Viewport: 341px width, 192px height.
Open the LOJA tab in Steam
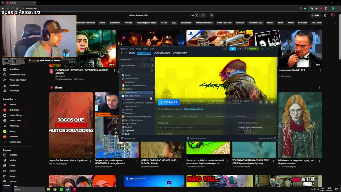(132, 53)
